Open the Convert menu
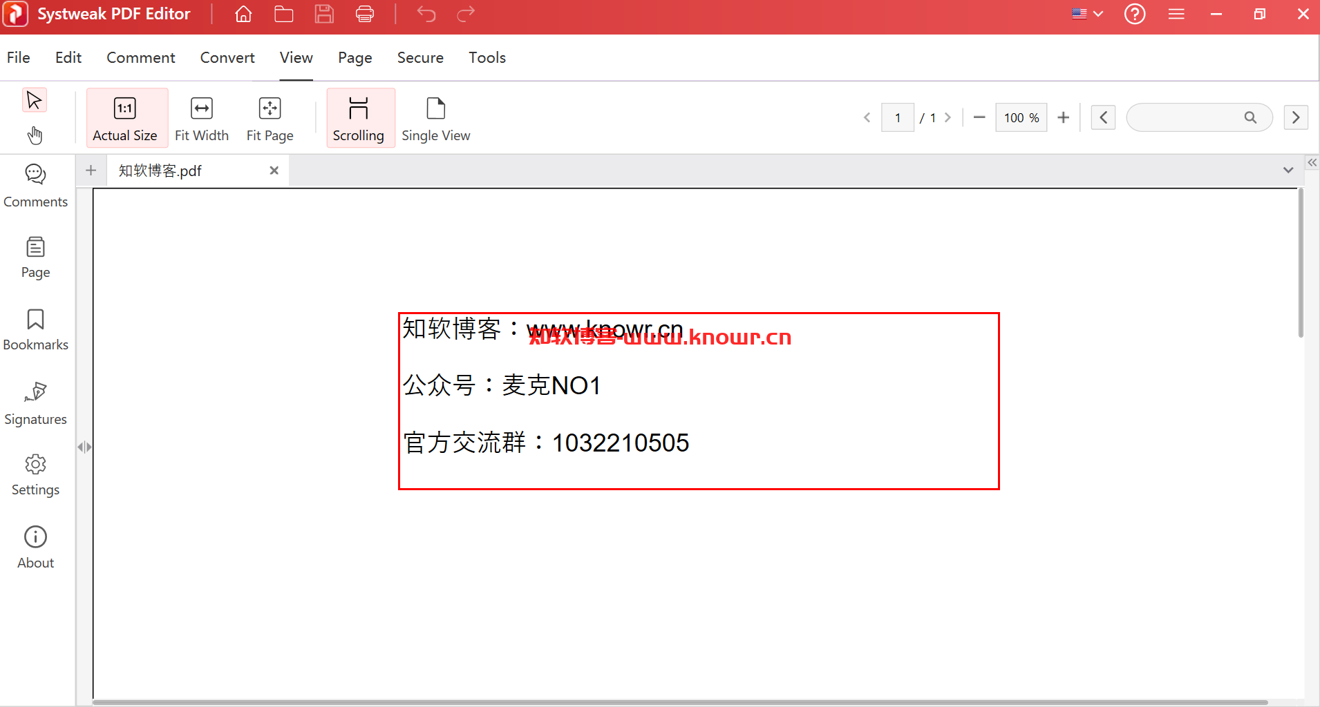Viewport: 1320px width, 707px height. 227,58
